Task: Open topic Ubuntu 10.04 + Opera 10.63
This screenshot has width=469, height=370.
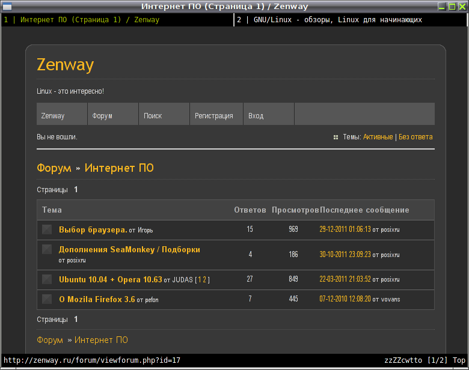Action: coord(111,279)
